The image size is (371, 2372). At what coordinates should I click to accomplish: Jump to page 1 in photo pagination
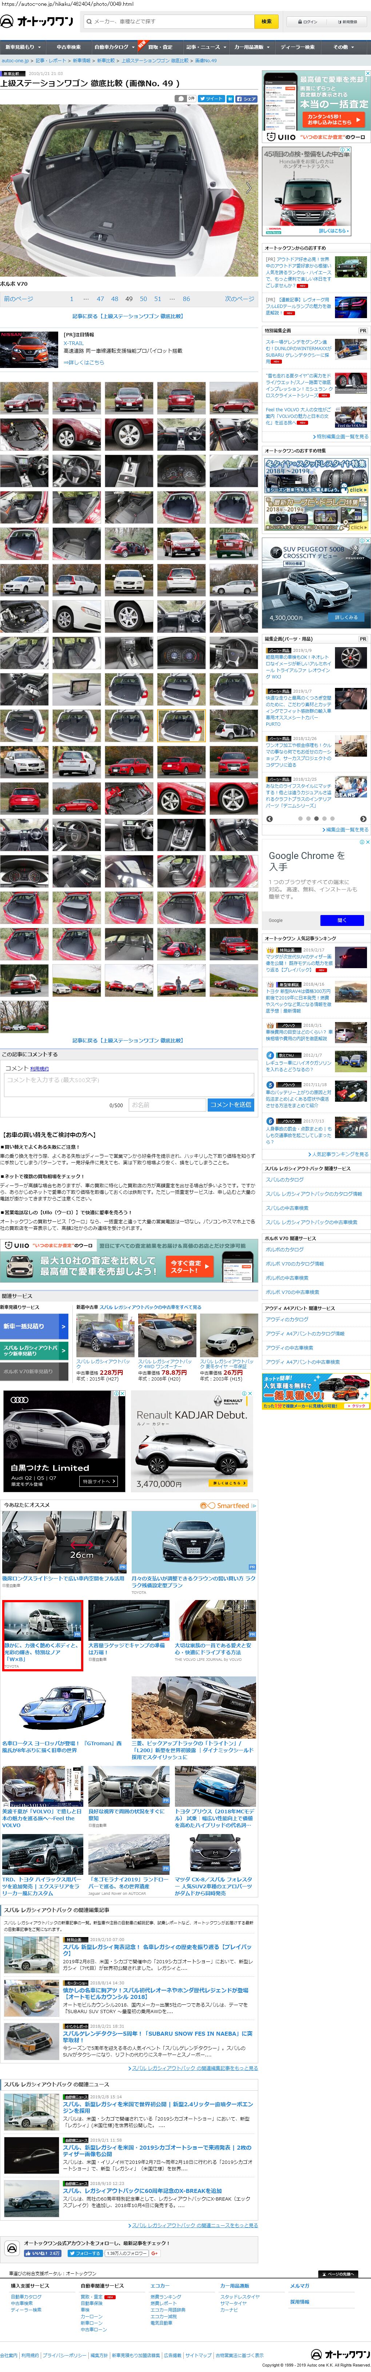click(x=71, y=298)
